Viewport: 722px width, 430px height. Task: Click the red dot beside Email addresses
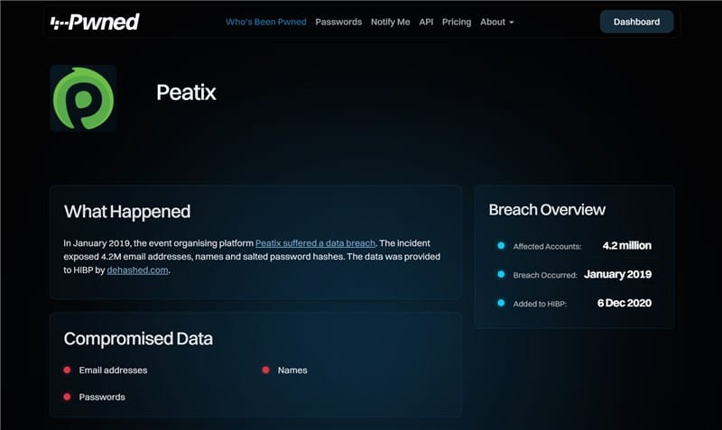pyautogui.click(x=67, y=371)
